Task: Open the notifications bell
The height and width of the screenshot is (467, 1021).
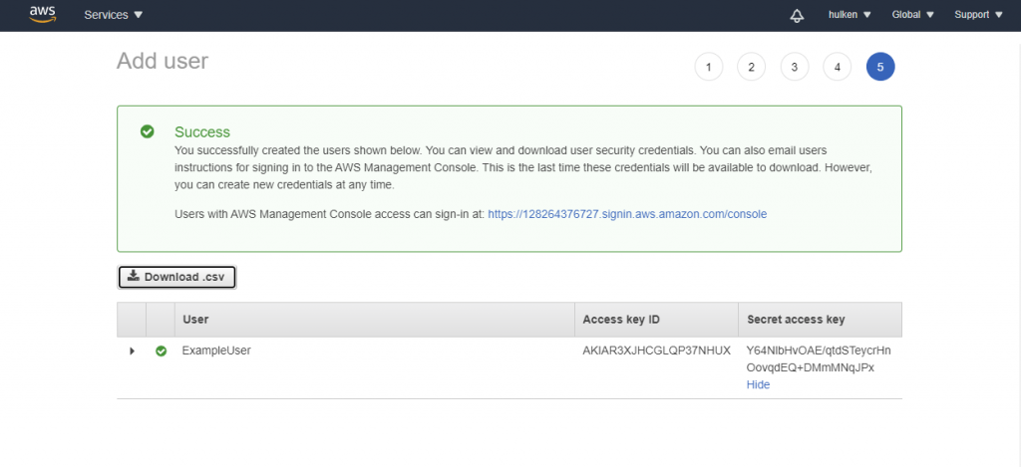Action: pyautogui.click(x=796, y=16)
